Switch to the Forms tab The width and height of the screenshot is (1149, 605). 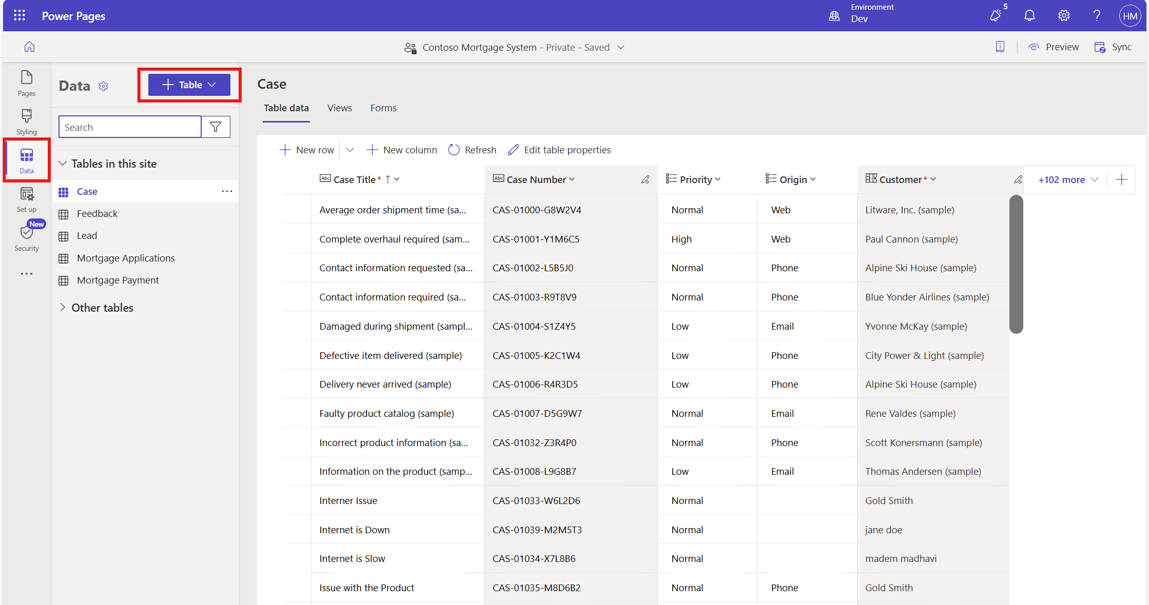383,108
